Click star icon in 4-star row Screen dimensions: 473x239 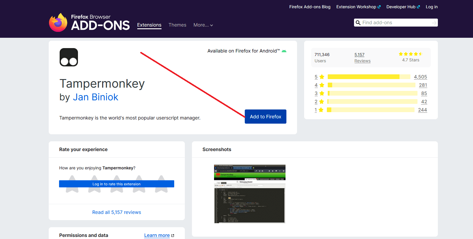point(322,85)
